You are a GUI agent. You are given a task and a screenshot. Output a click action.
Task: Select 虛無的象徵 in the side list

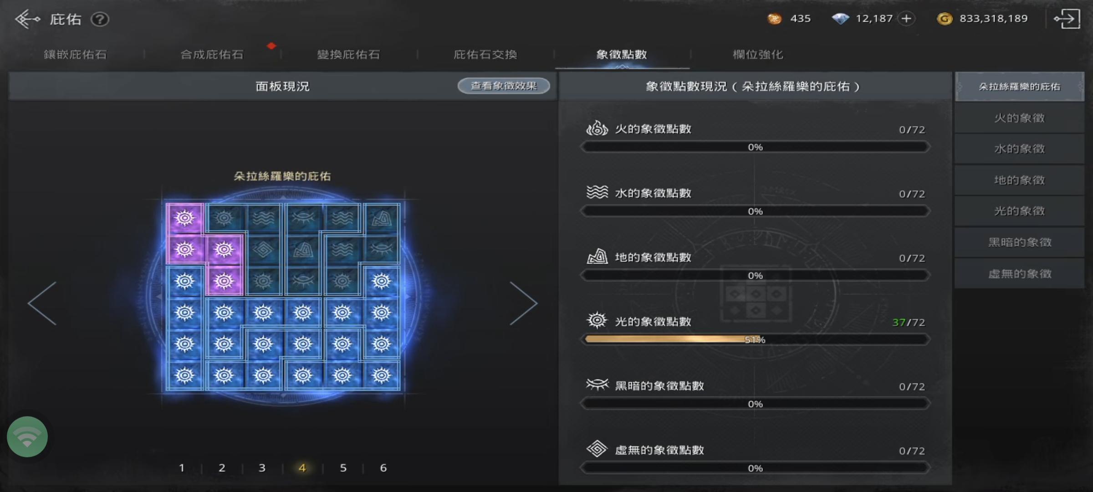[x=1019, y=274]
